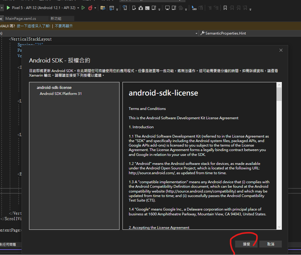Toggle a bookmark with the bookmark icon
This screenshot has width=301, height=255.
pos(225,8)
